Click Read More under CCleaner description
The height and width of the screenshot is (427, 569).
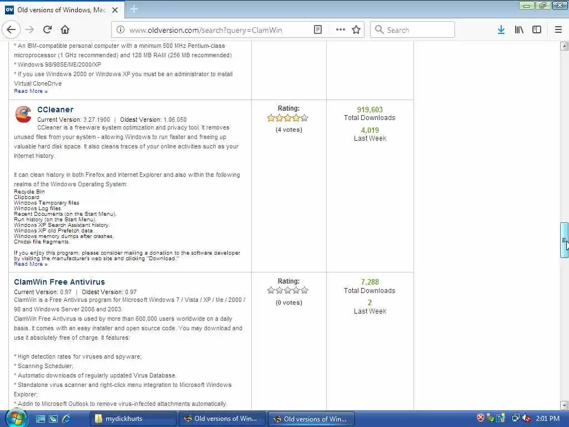(31, 264)
